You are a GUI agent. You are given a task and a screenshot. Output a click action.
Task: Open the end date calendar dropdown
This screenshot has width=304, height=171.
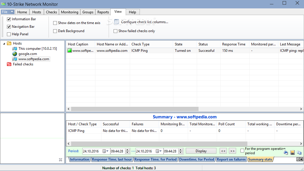pos(159,151)
